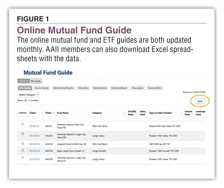Sort table by Fund Name column
This screenshot has height=188, width=224.
click(x=89, y=113)
